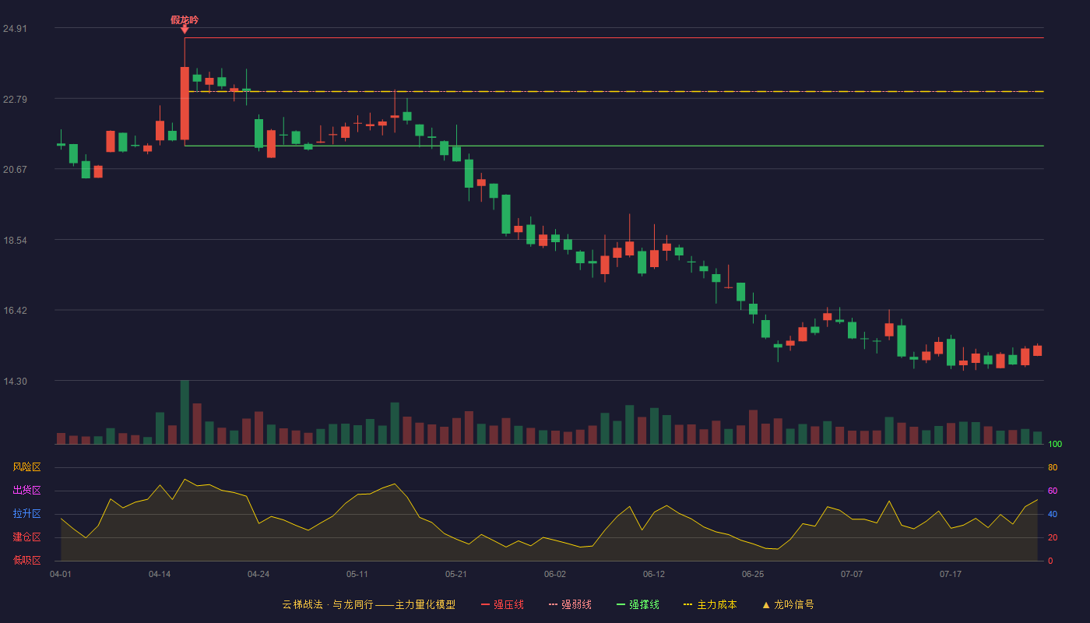The height and width of the screenshot is (623, 1090).
Task: Click the green horizontal support line on chart
Action: [x=614, y=146]
